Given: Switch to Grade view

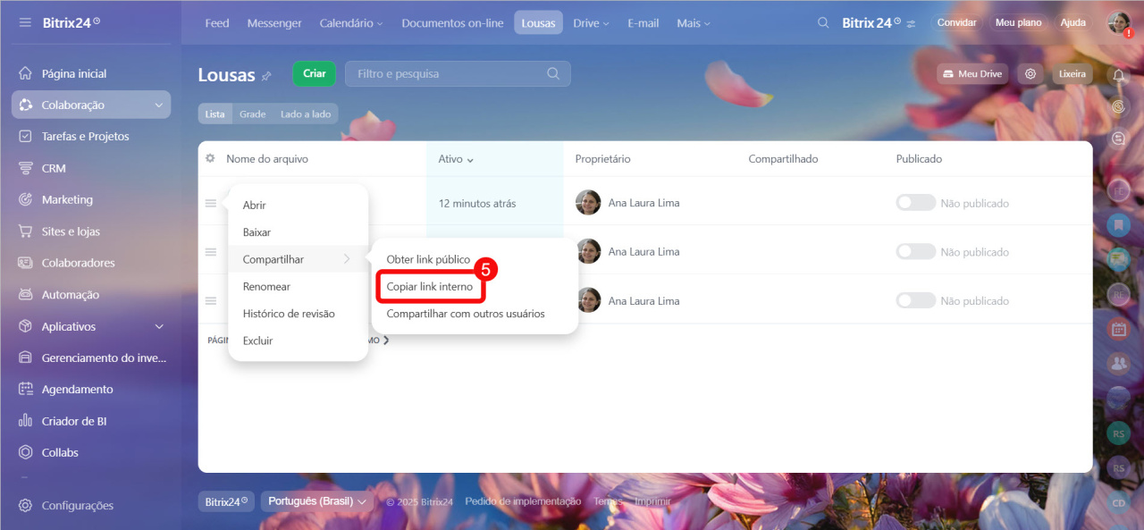Looking at the screenshot, I should click(x=253, y=114).
